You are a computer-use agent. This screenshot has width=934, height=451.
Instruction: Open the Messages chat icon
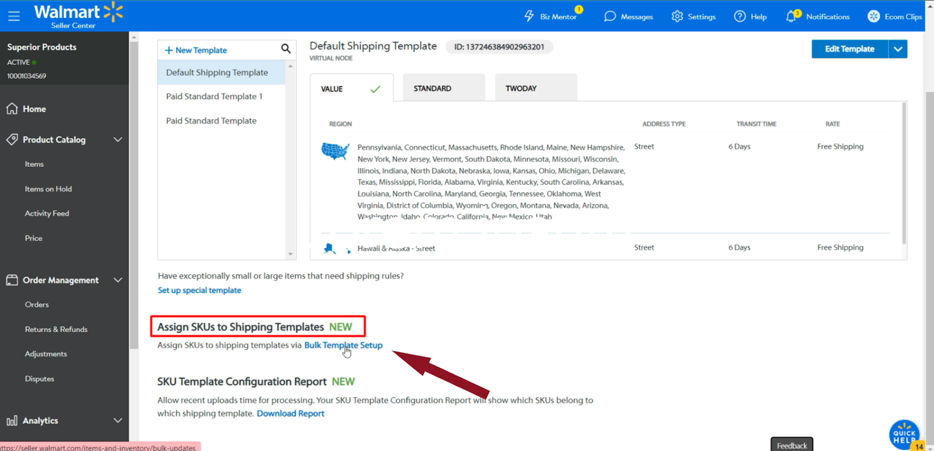click(610, 16)
